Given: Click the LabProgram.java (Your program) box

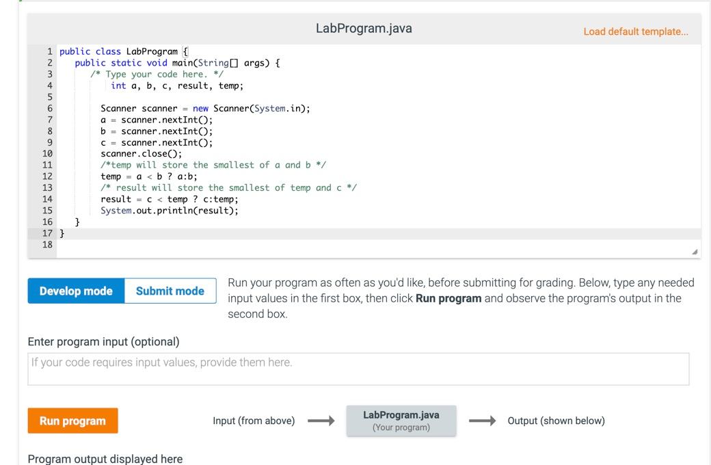Looking at the screenshot, I should (x=401, y=421).
